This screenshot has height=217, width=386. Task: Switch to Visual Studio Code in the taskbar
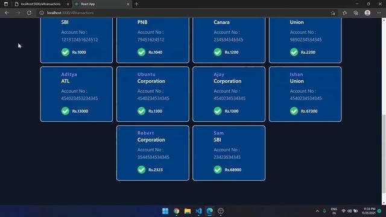coord(198,211)
